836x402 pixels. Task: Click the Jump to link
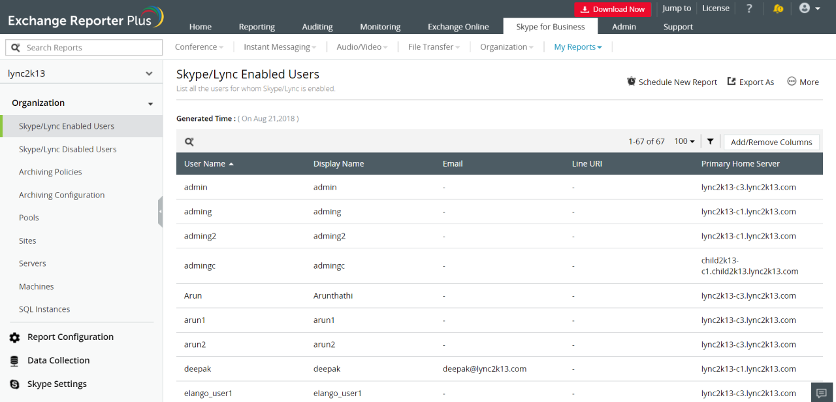click(x=677, y=8)
